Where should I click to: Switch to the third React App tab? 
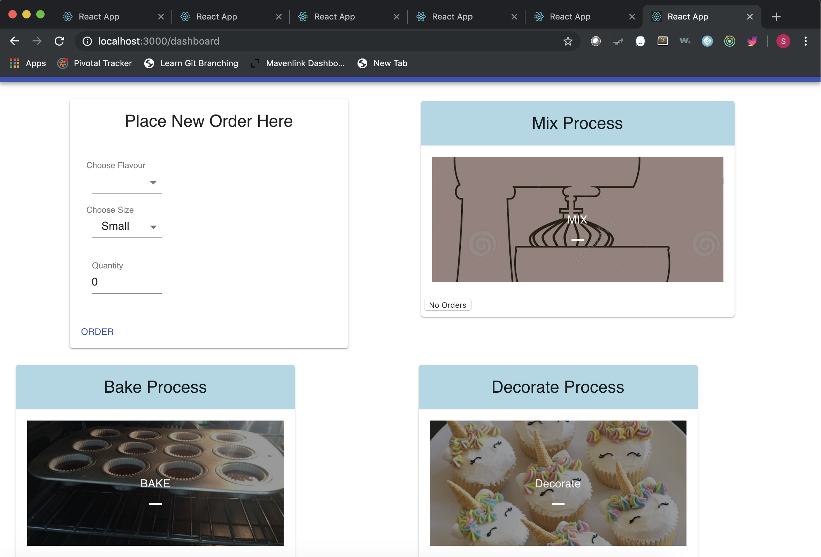coord(334,17)
